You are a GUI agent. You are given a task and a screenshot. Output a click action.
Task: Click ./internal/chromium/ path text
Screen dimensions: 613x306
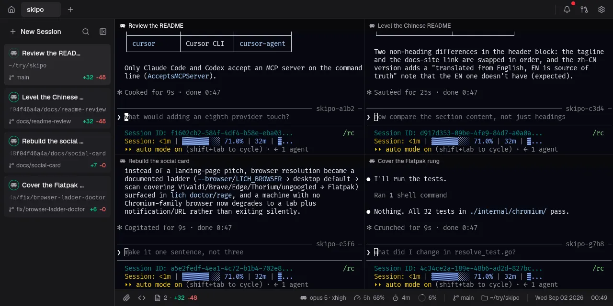click(x=508, y=211)
